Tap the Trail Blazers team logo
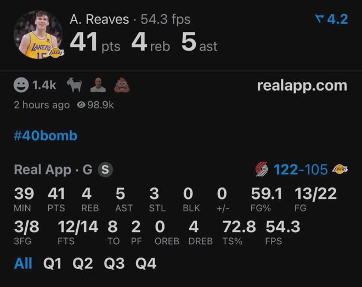This screenshot has height=287, width=362. pyautogui.click(x=262, y=170)
